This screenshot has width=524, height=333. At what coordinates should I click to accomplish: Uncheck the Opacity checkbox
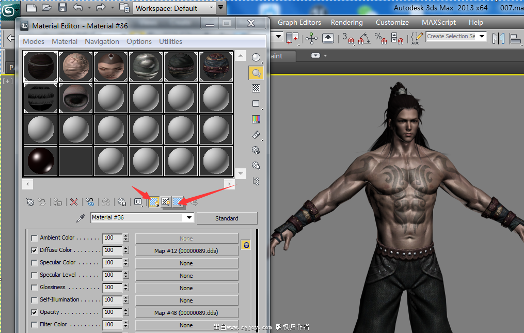[x=34, y=312]
